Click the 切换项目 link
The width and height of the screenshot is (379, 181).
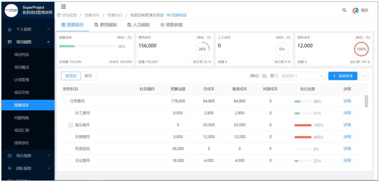(x=179, y=15)
